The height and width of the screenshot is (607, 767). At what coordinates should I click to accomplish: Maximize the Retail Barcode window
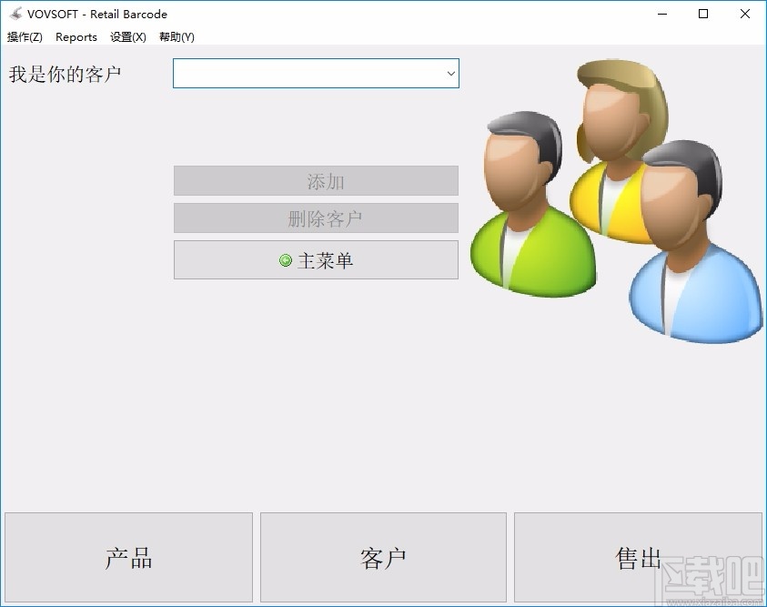point(703,14)
